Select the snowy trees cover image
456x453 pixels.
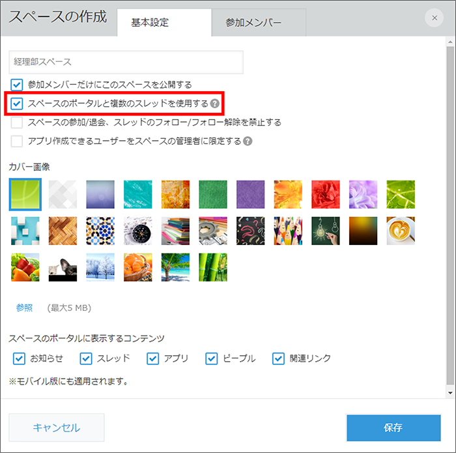[x=100, y=267]
